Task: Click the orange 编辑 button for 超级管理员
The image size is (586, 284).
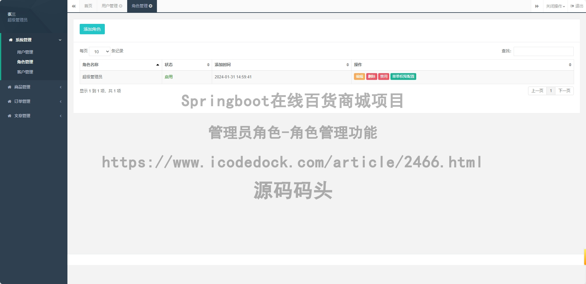Action: pos(360,77)
